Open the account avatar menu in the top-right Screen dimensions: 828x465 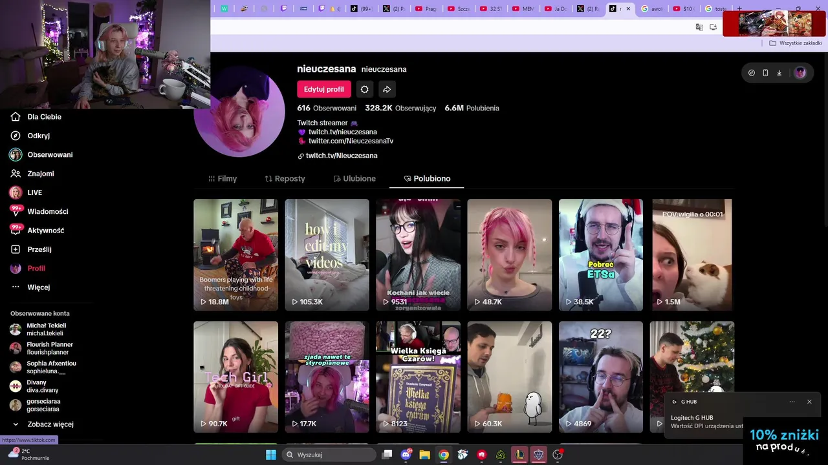click(800, 73)
